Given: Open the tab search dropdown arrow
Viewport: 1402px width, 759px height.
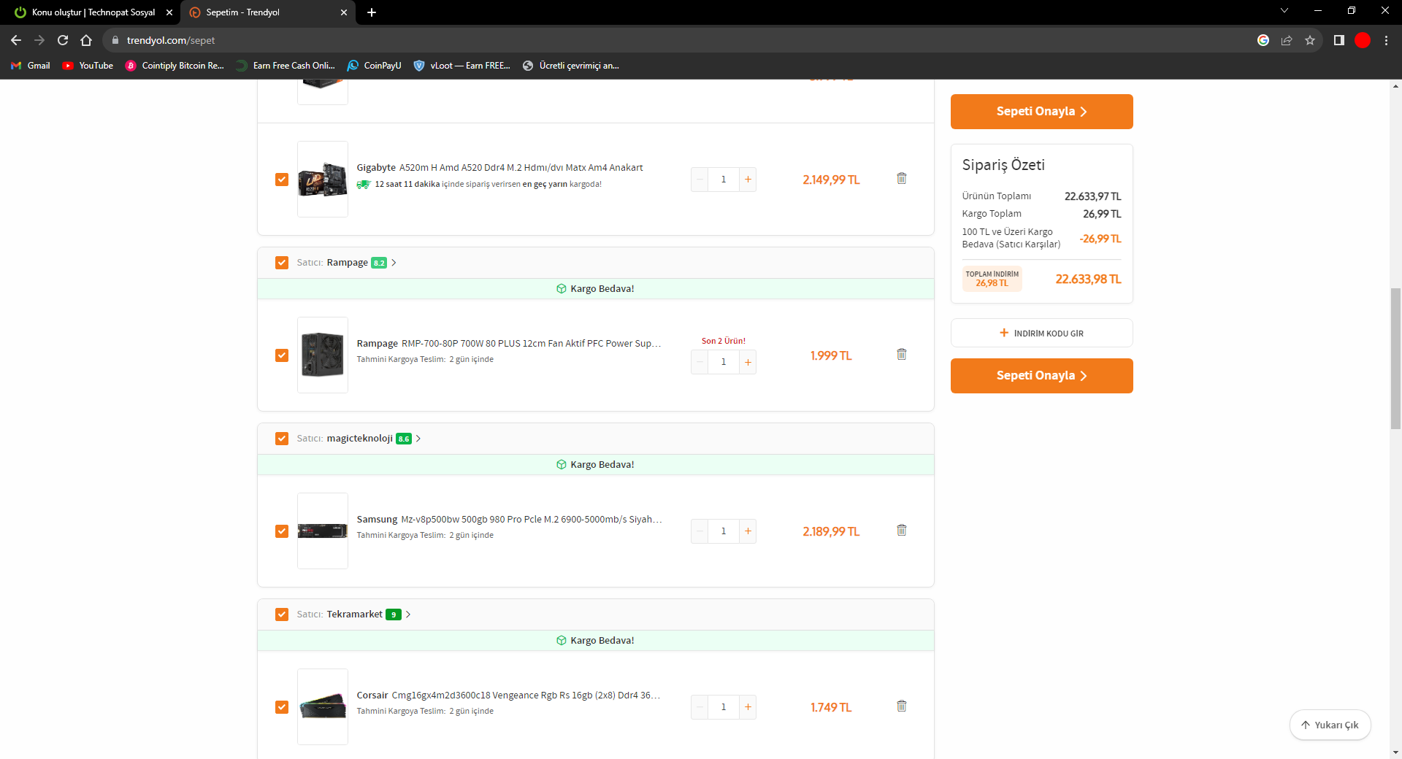Looking at the screenshot, I should [x=1284, y=10].
